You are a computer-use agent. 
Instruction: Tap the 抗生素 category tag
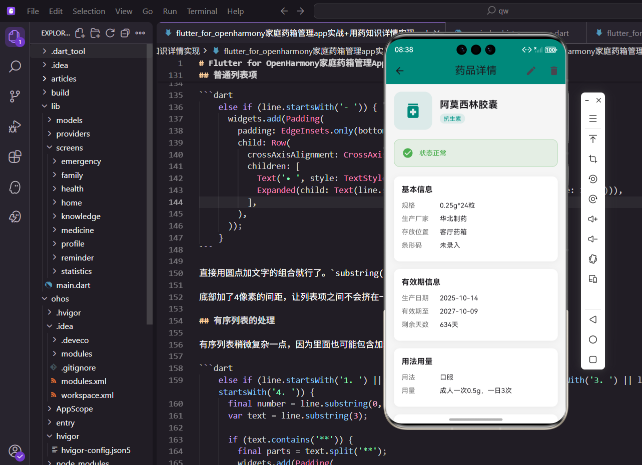(452, 118)
